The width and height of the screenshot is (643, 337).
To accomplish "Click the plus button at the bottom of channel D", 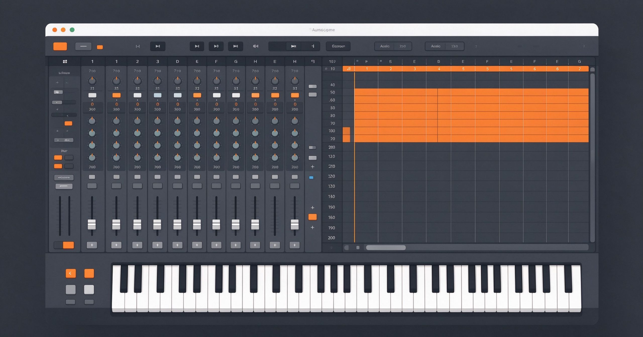I will [x=177, y=245].
